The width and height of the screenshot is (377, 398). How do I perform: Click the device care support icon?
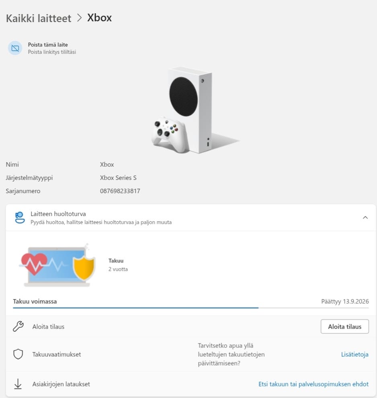(x=19, y=217)
